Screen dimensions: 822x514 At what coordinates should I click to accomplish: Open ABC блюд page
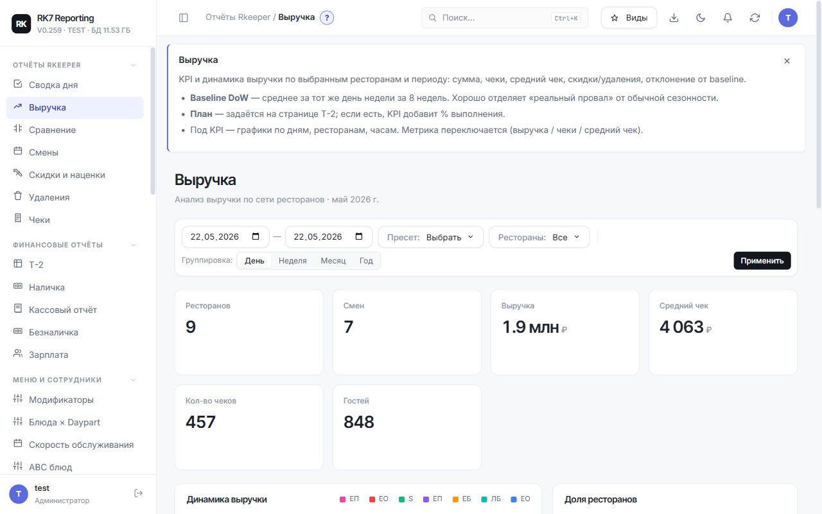75,467
